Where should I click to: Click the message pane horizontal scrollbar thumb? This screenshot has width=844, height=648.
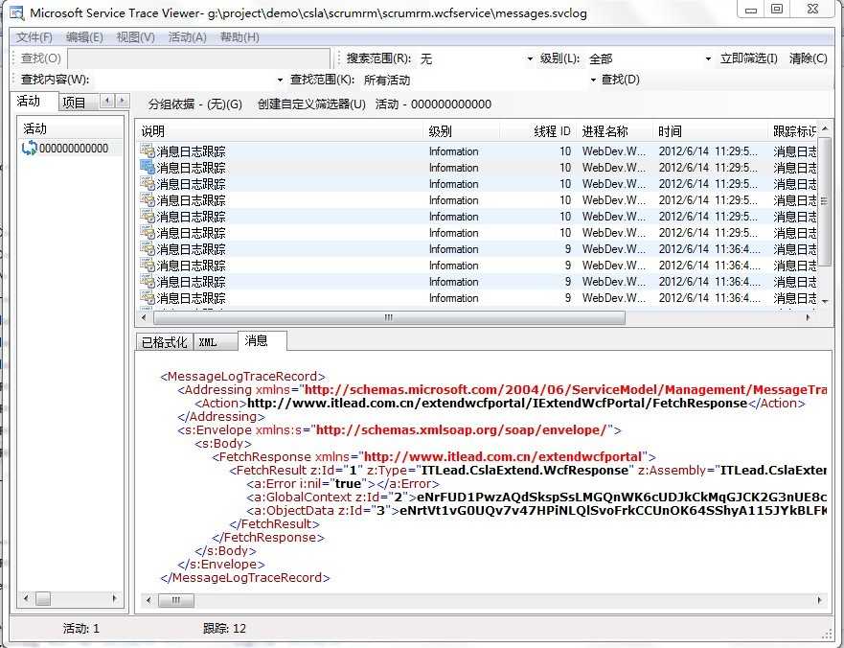tap(176, 599)
